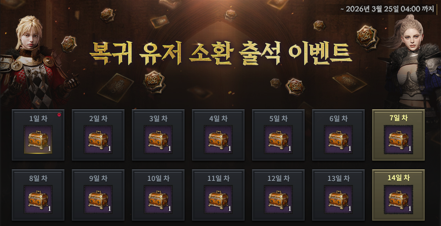Screen dimensions: 441x226
Task: Open the highlighted 7일 차 chest
Action: click(x=399, y=140)
